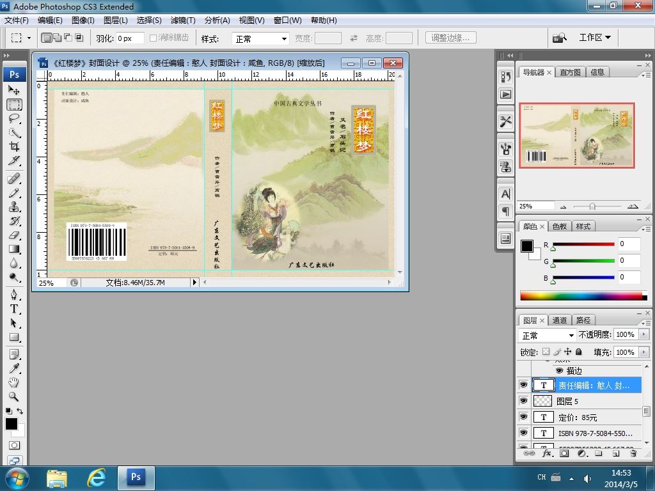Select the Magic Wand tool
Image resolution: width=655 pixels, height=491 pixels.
pyautogui.click(x=14, y=132)
